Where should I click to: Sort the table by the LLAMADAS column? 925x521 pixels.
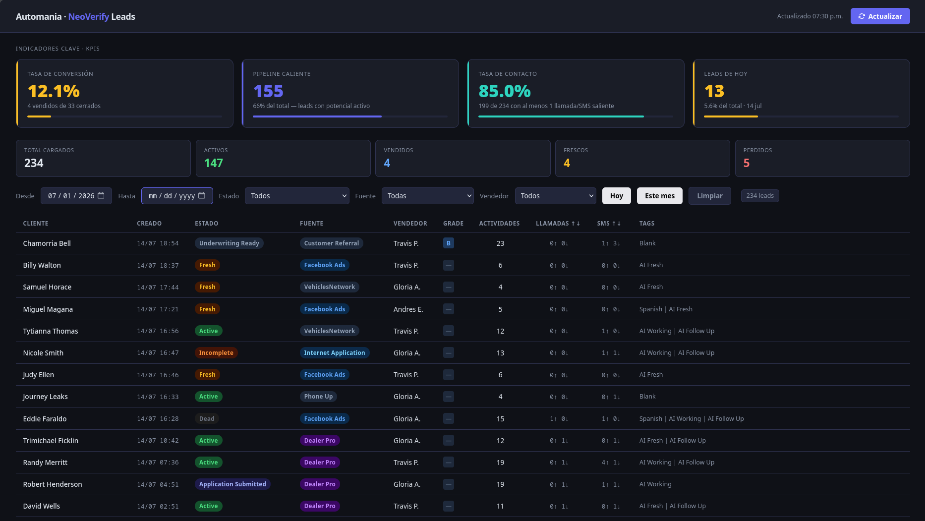tap(558, 224)
